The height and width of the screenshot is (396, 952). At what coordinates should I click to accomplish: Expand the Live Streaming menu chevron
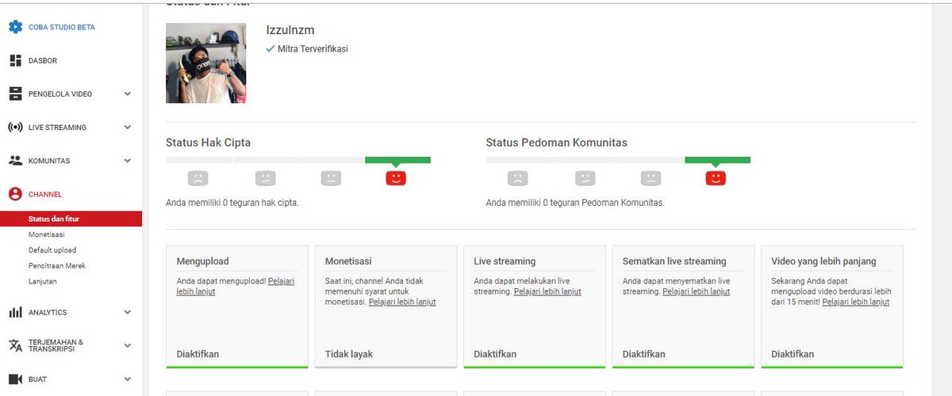[128, 128]
